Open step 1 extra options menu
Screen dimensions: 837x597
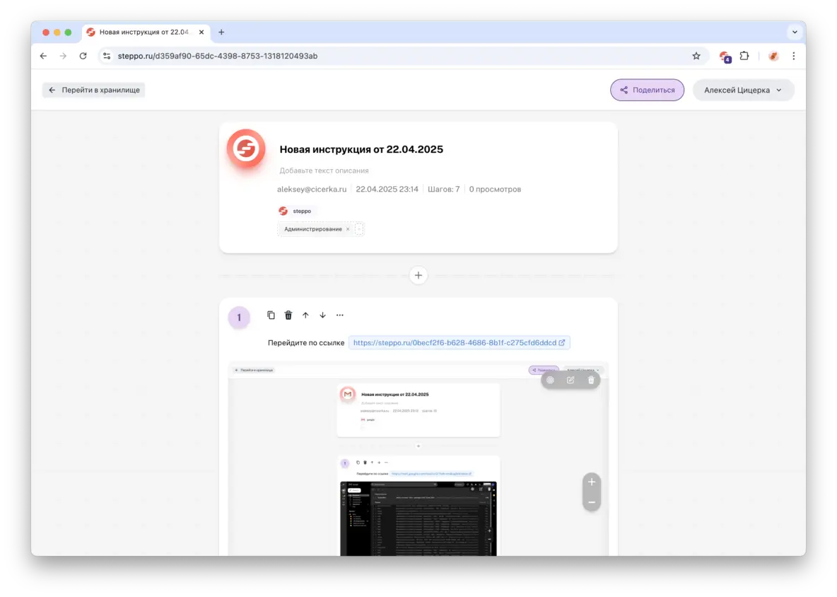(x=339, y=315)
